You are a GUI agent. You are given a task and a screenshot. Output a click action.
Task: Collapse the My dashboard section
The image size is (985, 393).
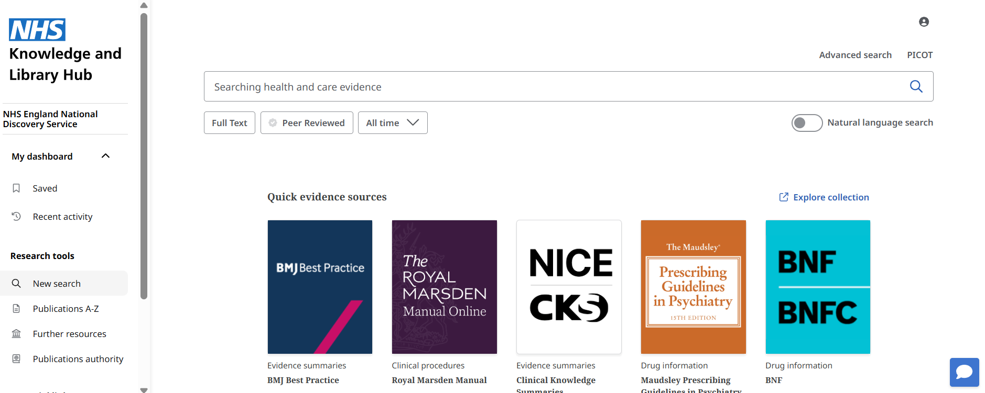tap(105, 155)
